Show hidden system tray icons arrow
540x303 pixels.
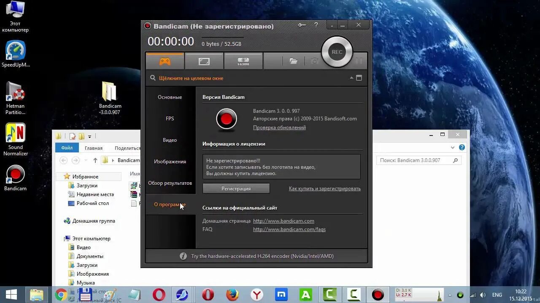(x=450, y=295)
